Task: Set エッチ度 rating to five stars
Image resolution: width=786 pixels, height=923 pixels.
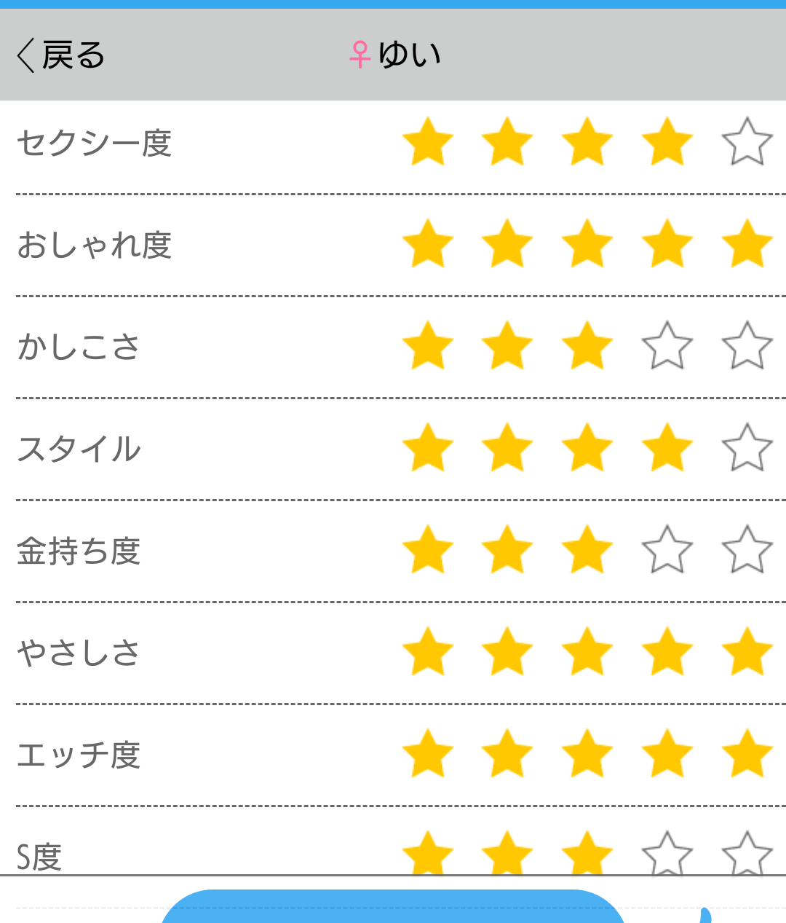Action: pyautogui.click(x=747, y=754)
